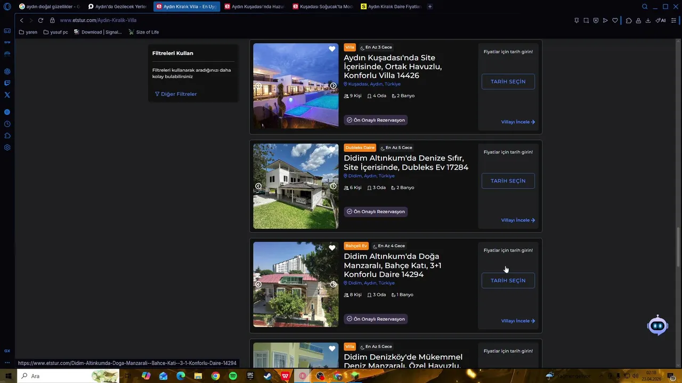Show next photo of Dubleks Ev 17284
Screen dimensions: 682x383
pyautogui.click(x=333, y=186)
